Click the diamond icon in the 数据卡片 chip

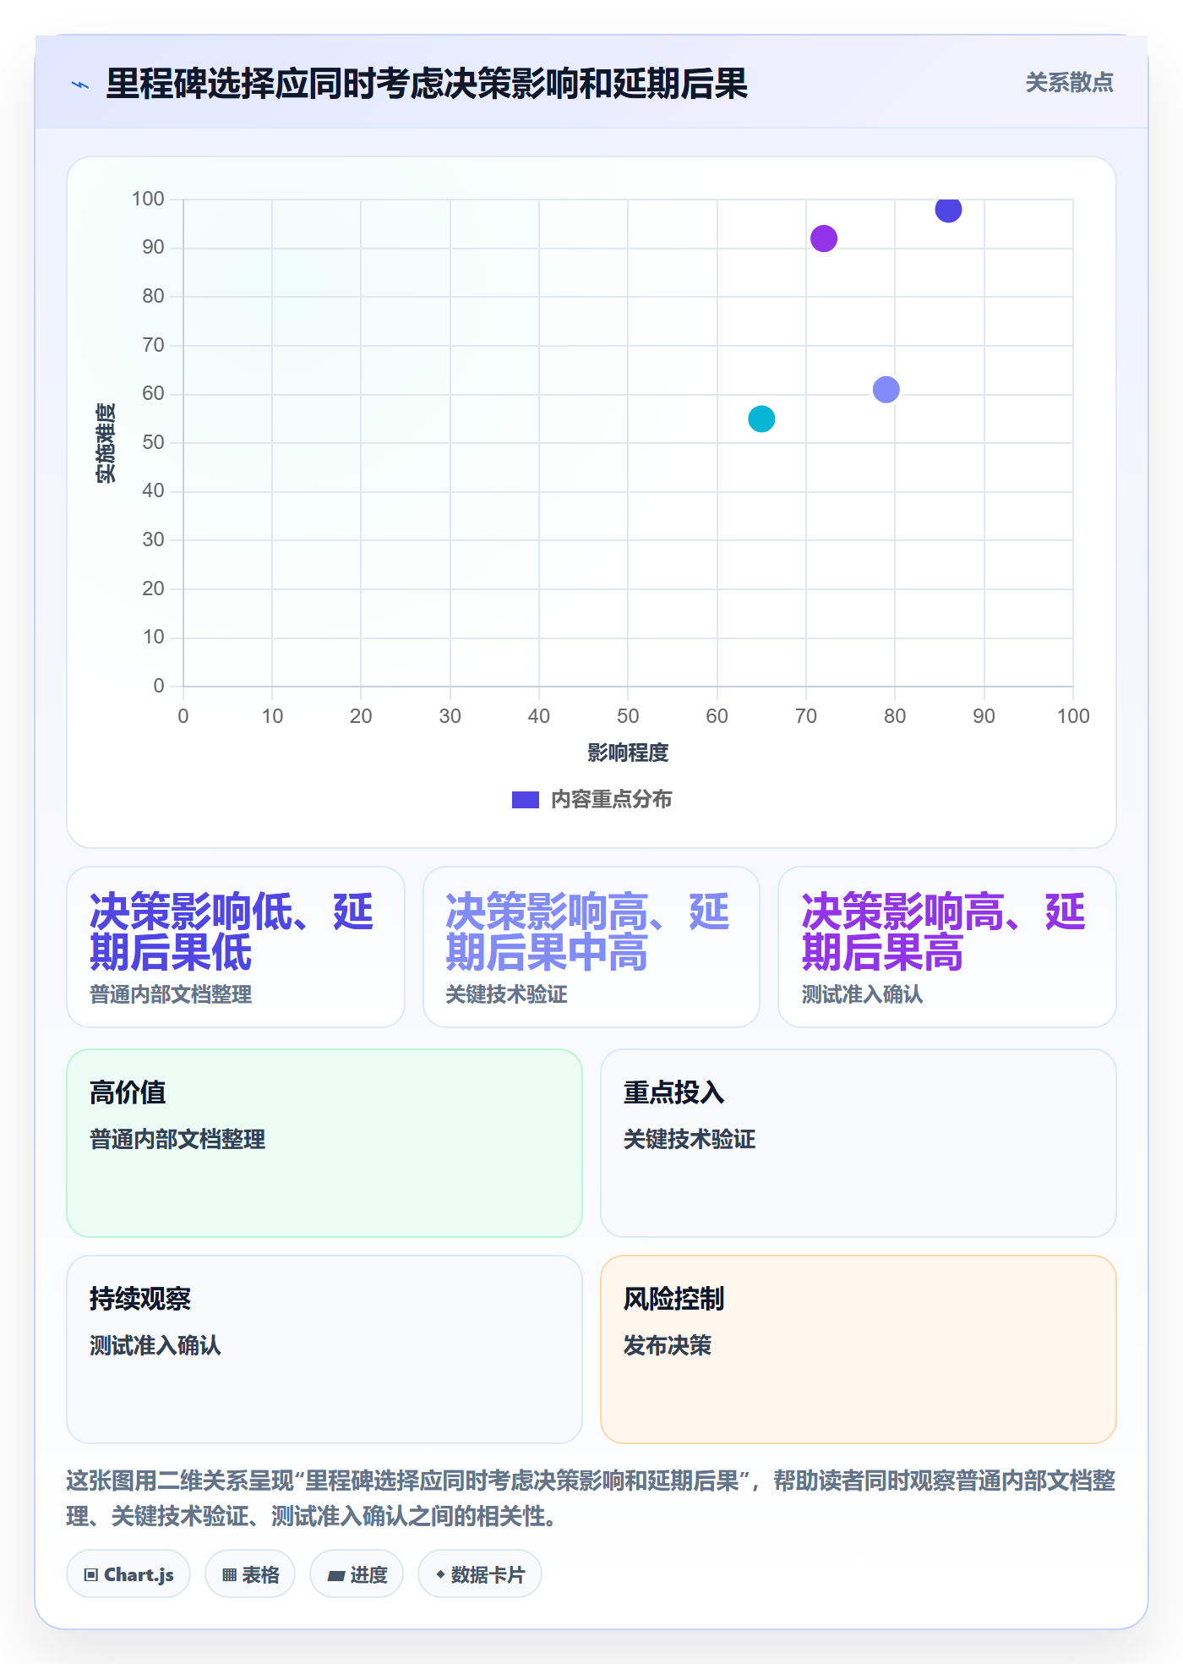coord(440,1574)
